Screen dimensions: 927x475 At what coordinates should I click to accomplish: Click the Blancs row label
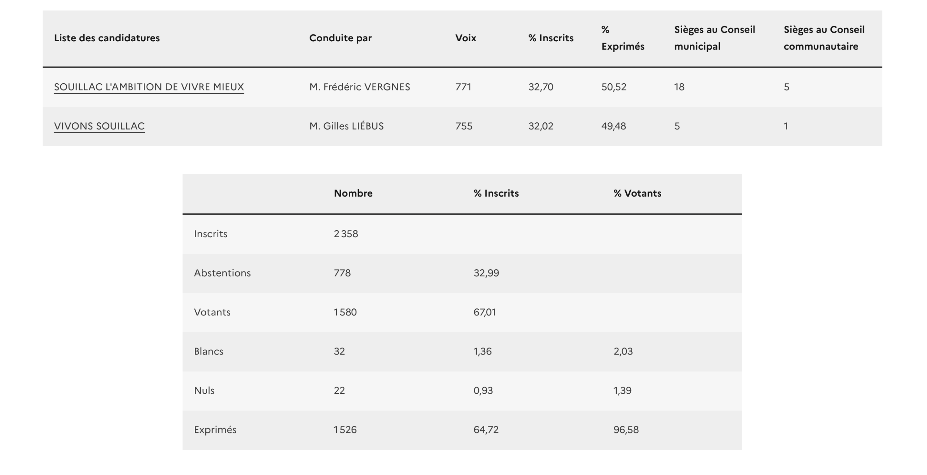pos(209,351)
